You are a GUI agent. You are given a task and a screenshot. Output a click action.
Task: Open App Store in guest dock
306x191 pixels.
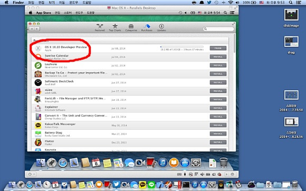[x=185, y=163]
